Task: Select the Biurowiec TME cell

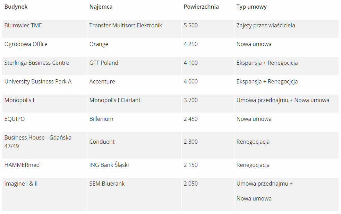Action: click(23, 25)
